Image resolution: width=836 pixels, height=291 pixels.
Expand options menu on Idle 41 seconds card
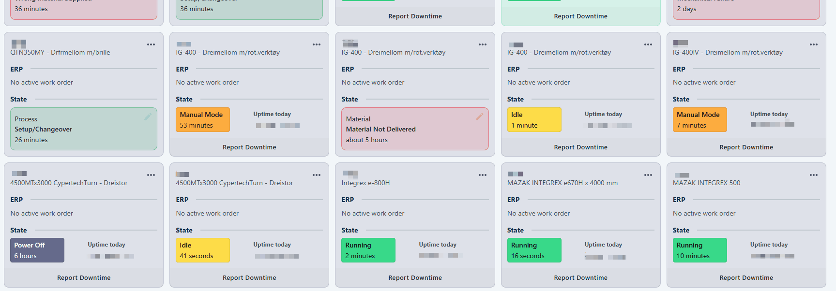click(x=317, y=175)
